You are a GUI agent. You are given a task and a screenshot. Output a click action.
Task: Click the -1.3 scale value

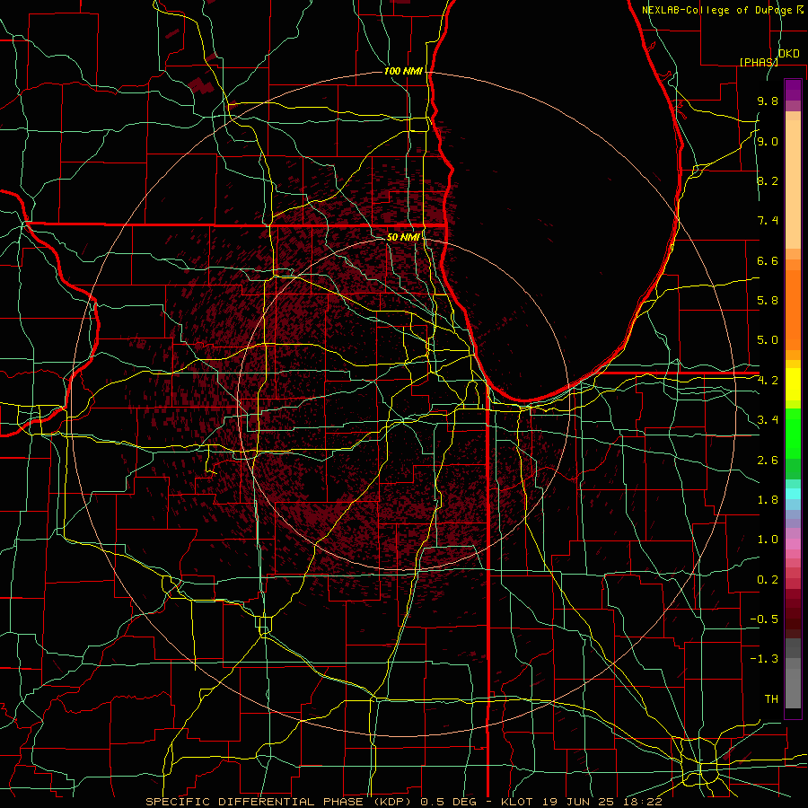(764, 659)
